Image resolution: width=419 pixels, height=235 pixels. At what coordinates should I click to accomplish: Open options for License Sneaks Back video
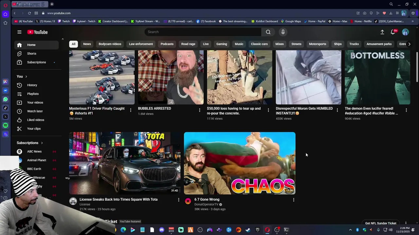click(x=179, y=200)
